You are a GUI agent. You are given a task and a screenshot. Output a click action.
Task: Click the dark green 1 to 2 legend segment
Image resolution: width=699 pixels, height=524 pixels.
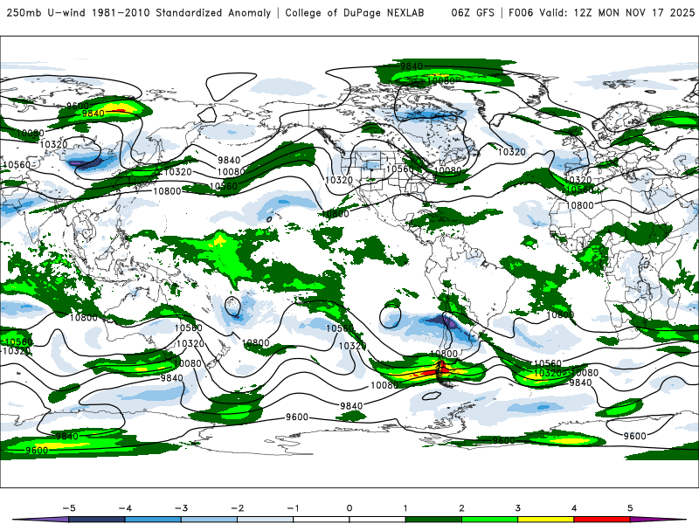[x=433, y=520]
